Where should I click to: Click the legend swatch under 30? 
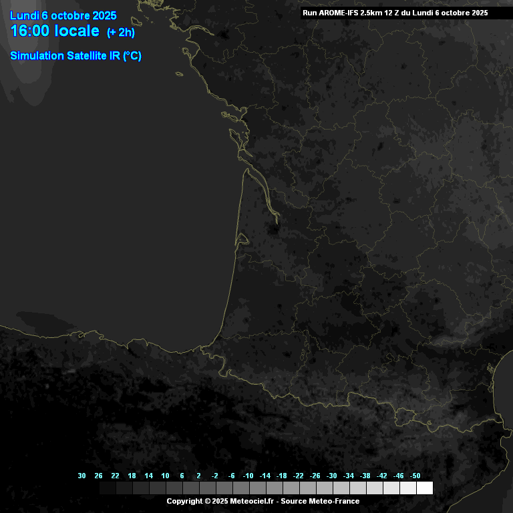[90, 488]
